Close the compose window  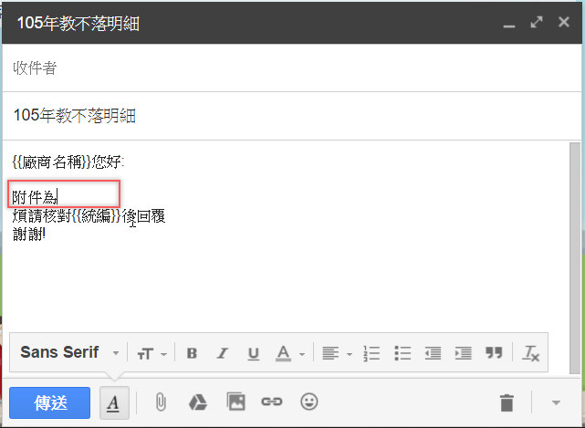(564, 22)
